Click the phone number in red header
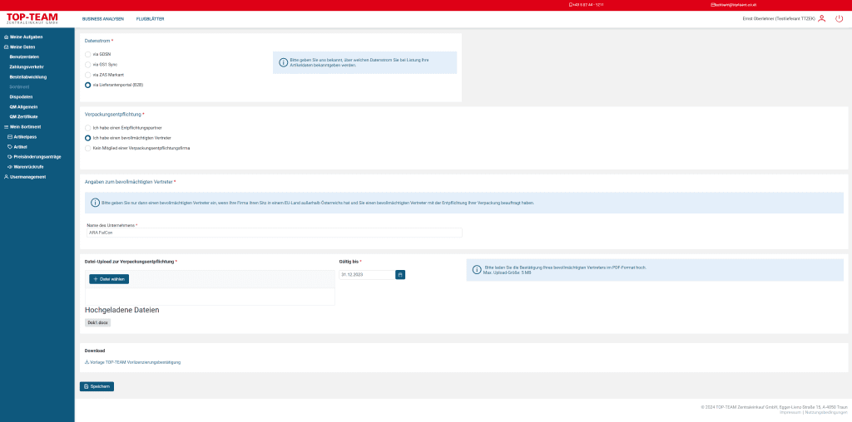Image resolution: width=852 pixels, height=422 pixels. 586,5
